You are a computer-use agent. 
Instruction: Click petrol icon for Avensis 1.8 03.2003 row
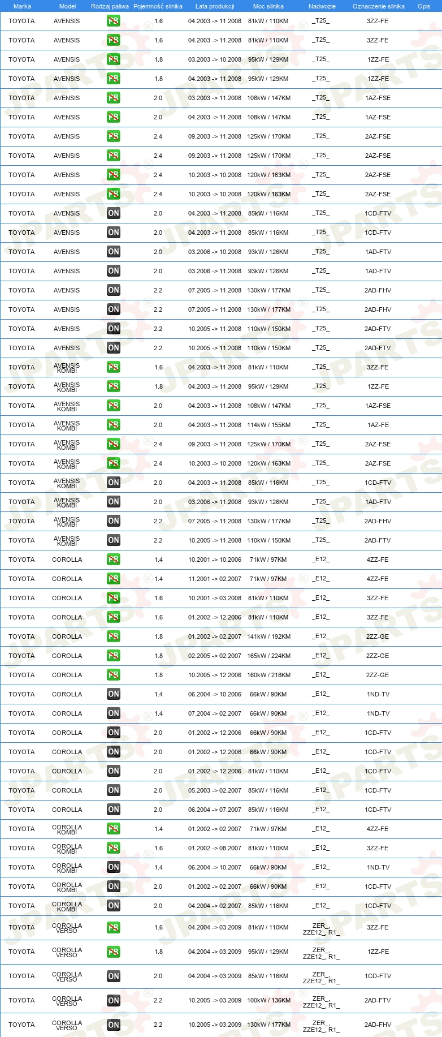(x=114, y=59)
